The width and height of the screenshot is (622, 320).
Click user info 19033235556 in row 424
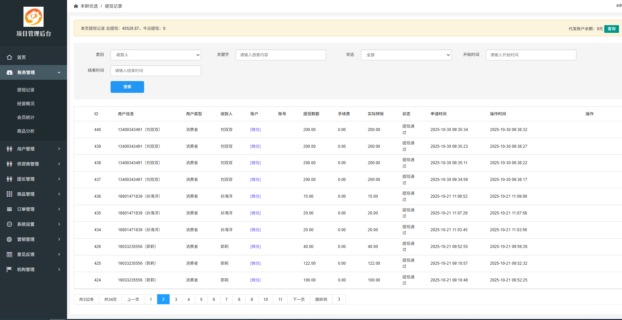[x=137, y=280]
